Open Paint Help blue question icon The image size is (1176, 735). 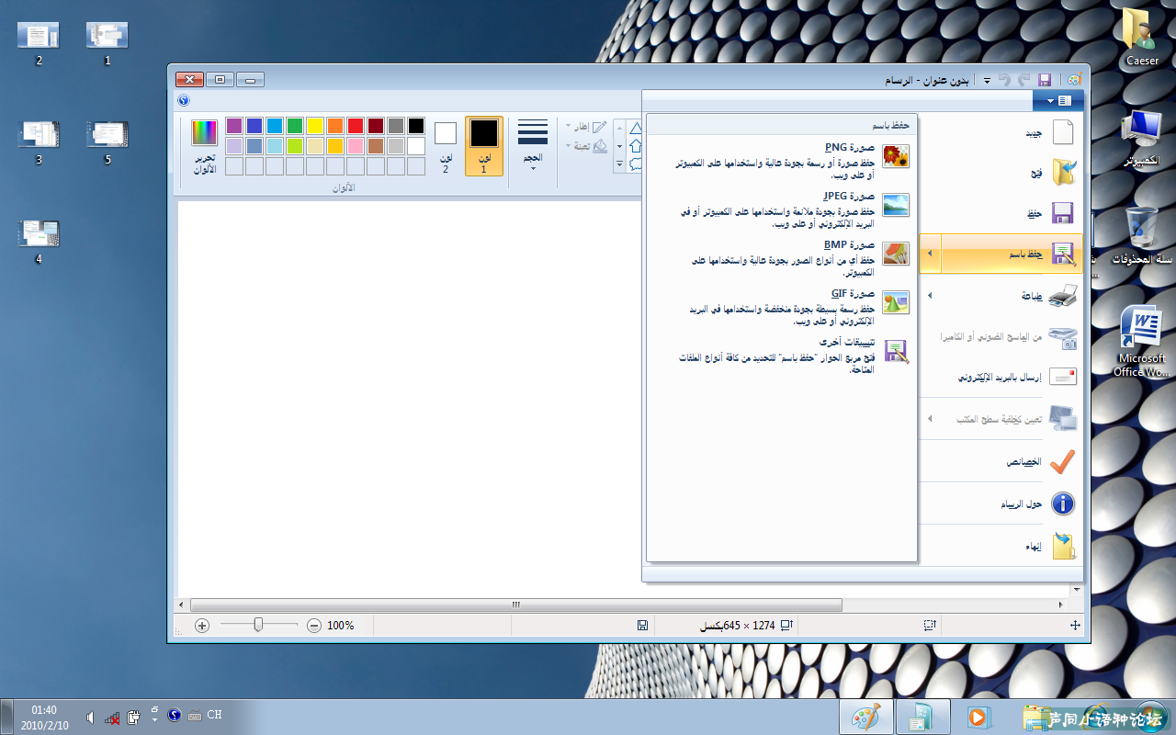(184, 100)
